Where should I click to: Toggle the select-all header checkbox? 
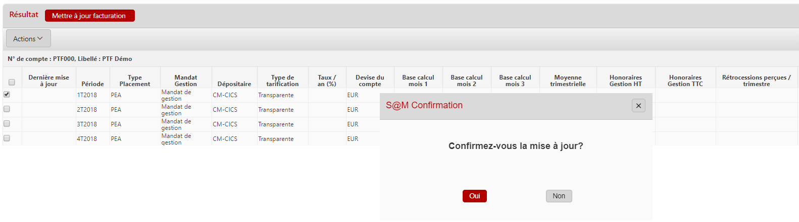coord(12,82)
